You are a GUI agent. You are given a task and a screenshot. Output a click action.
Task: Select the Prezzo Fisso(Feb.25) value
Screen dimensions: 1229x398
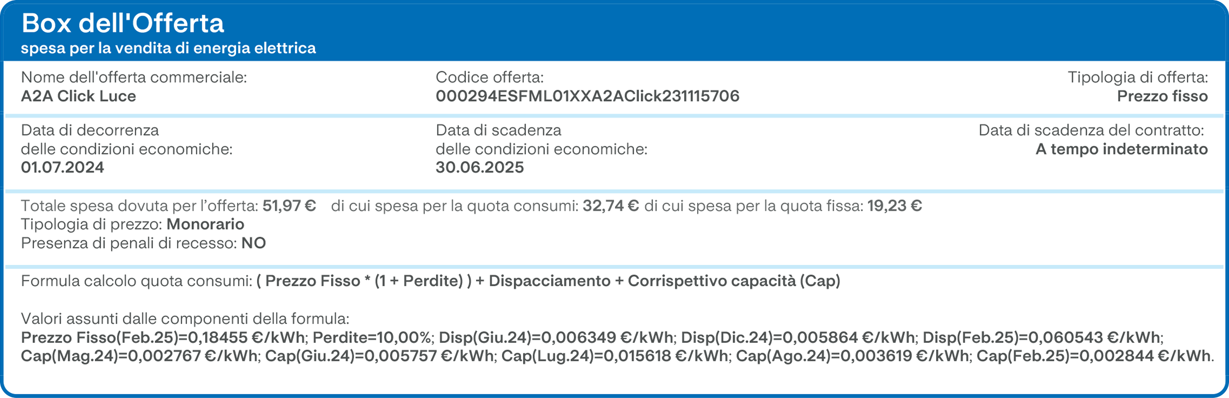[163, 338]
